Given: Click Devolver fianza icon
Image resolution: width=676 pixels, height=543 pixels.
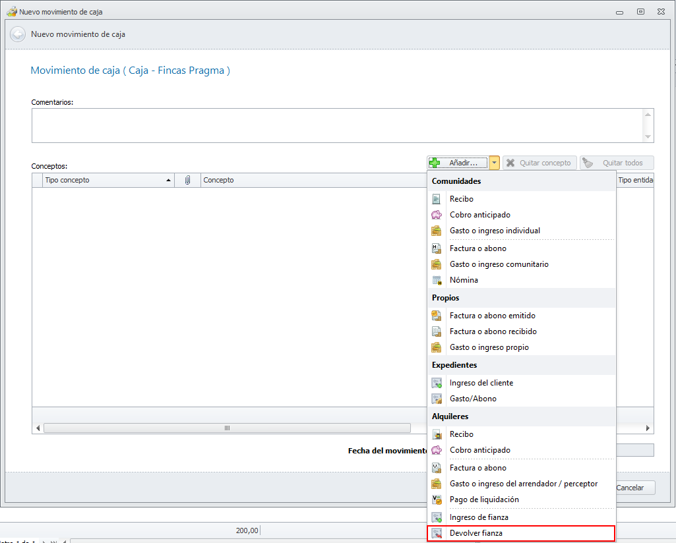Looking at the screenshot, I should [437, 533].
